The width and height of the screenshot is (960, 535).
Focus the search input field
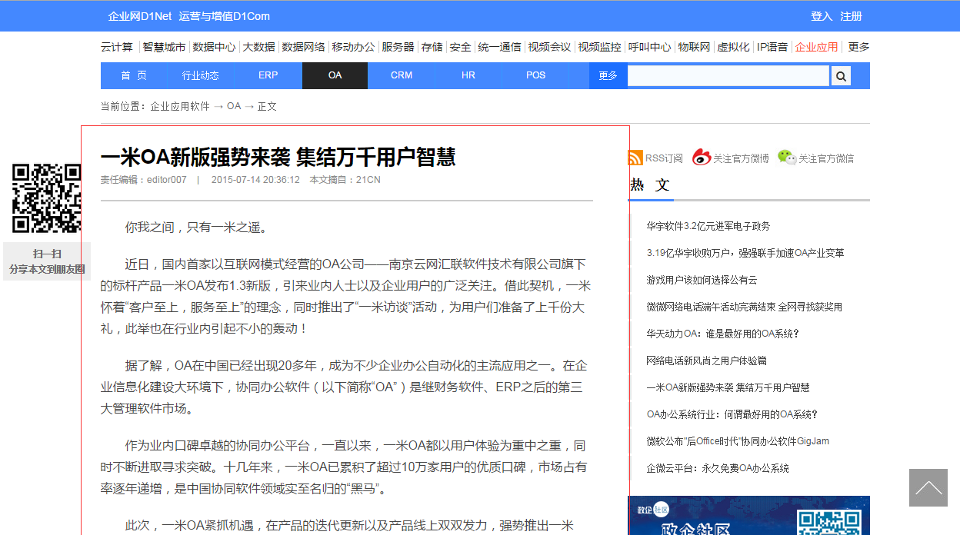[728, 76]
